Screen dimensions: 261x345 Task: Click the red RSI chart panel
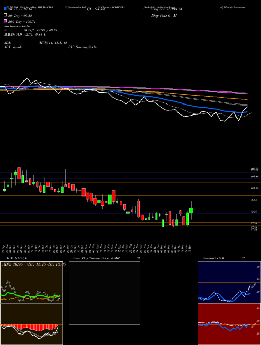[x=229, y=324]
